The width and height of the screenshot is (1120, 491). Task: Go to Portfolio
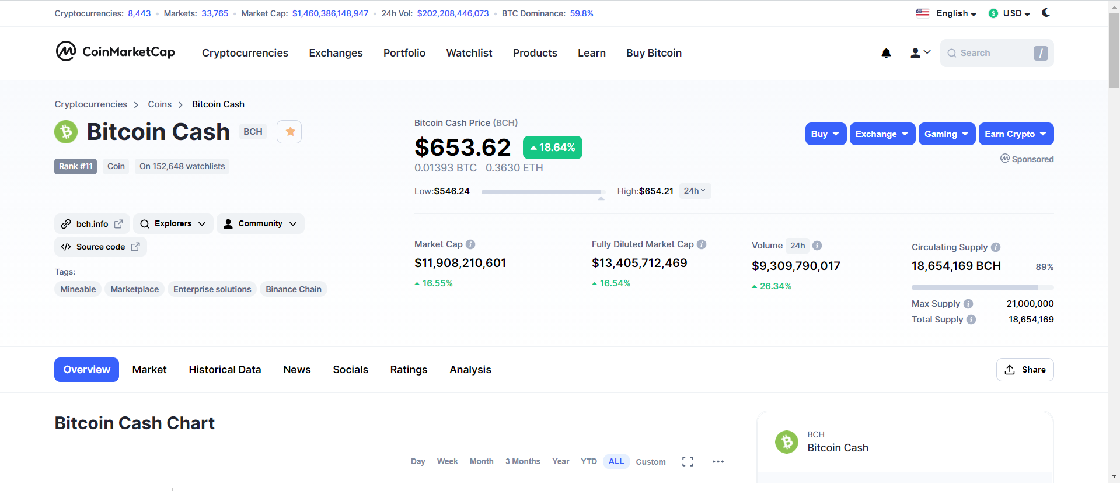click(404, 53)
